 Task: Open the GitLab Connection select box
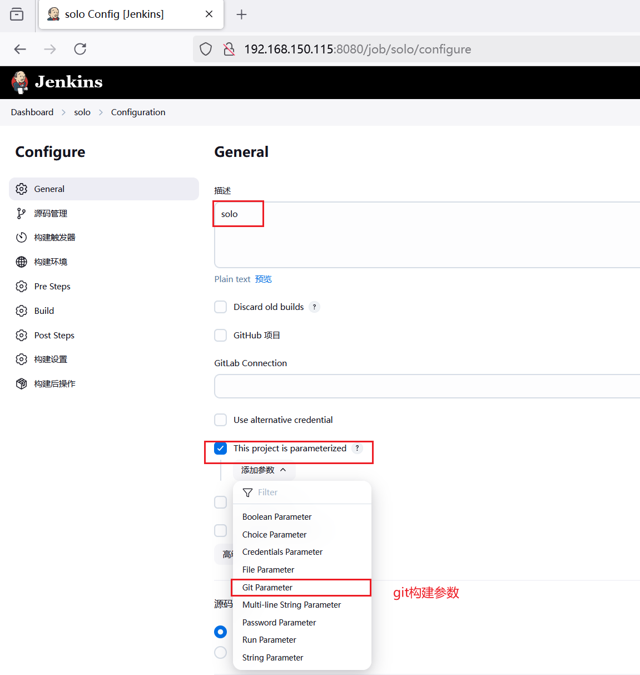[x=427, y=386]
